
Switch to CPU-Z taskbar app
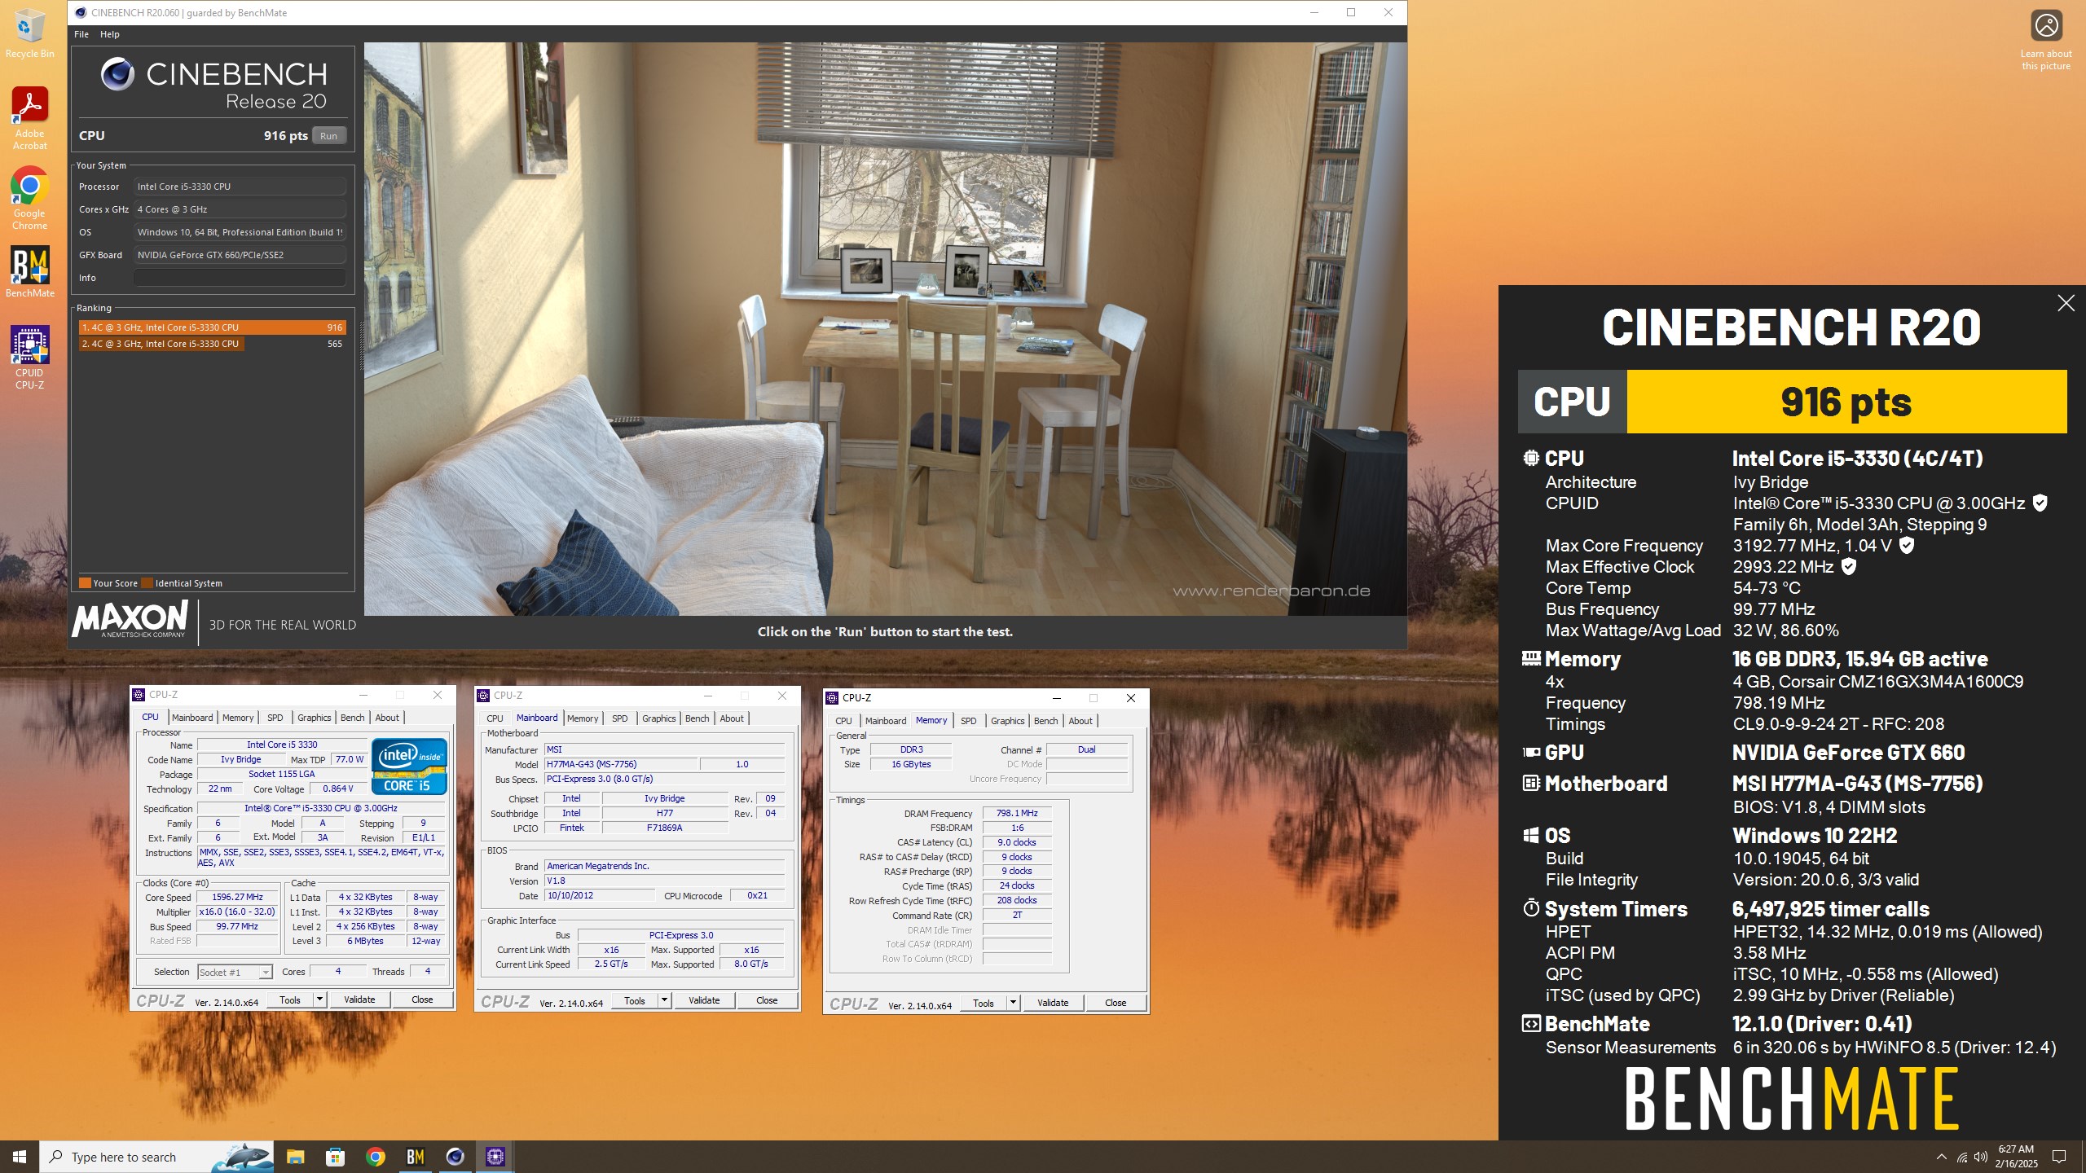point(495,1157)
